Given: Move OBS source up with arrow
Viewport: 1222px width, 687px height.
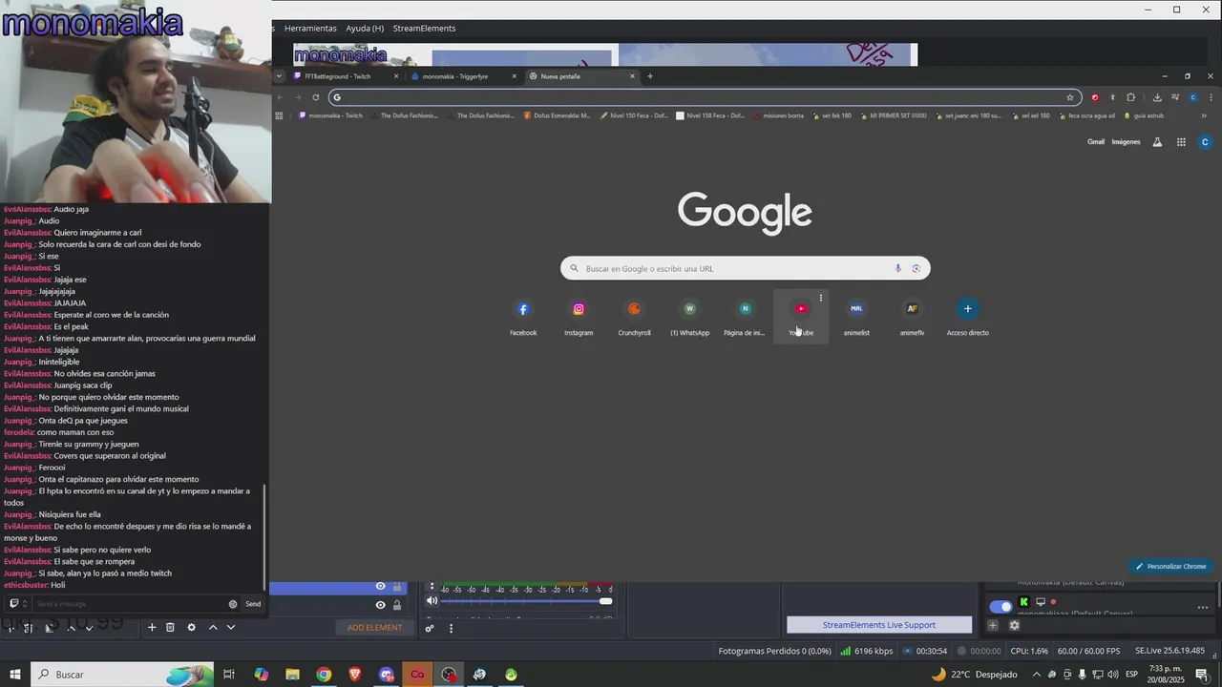Looking at the screenshot, I should [x=213, y=627].
